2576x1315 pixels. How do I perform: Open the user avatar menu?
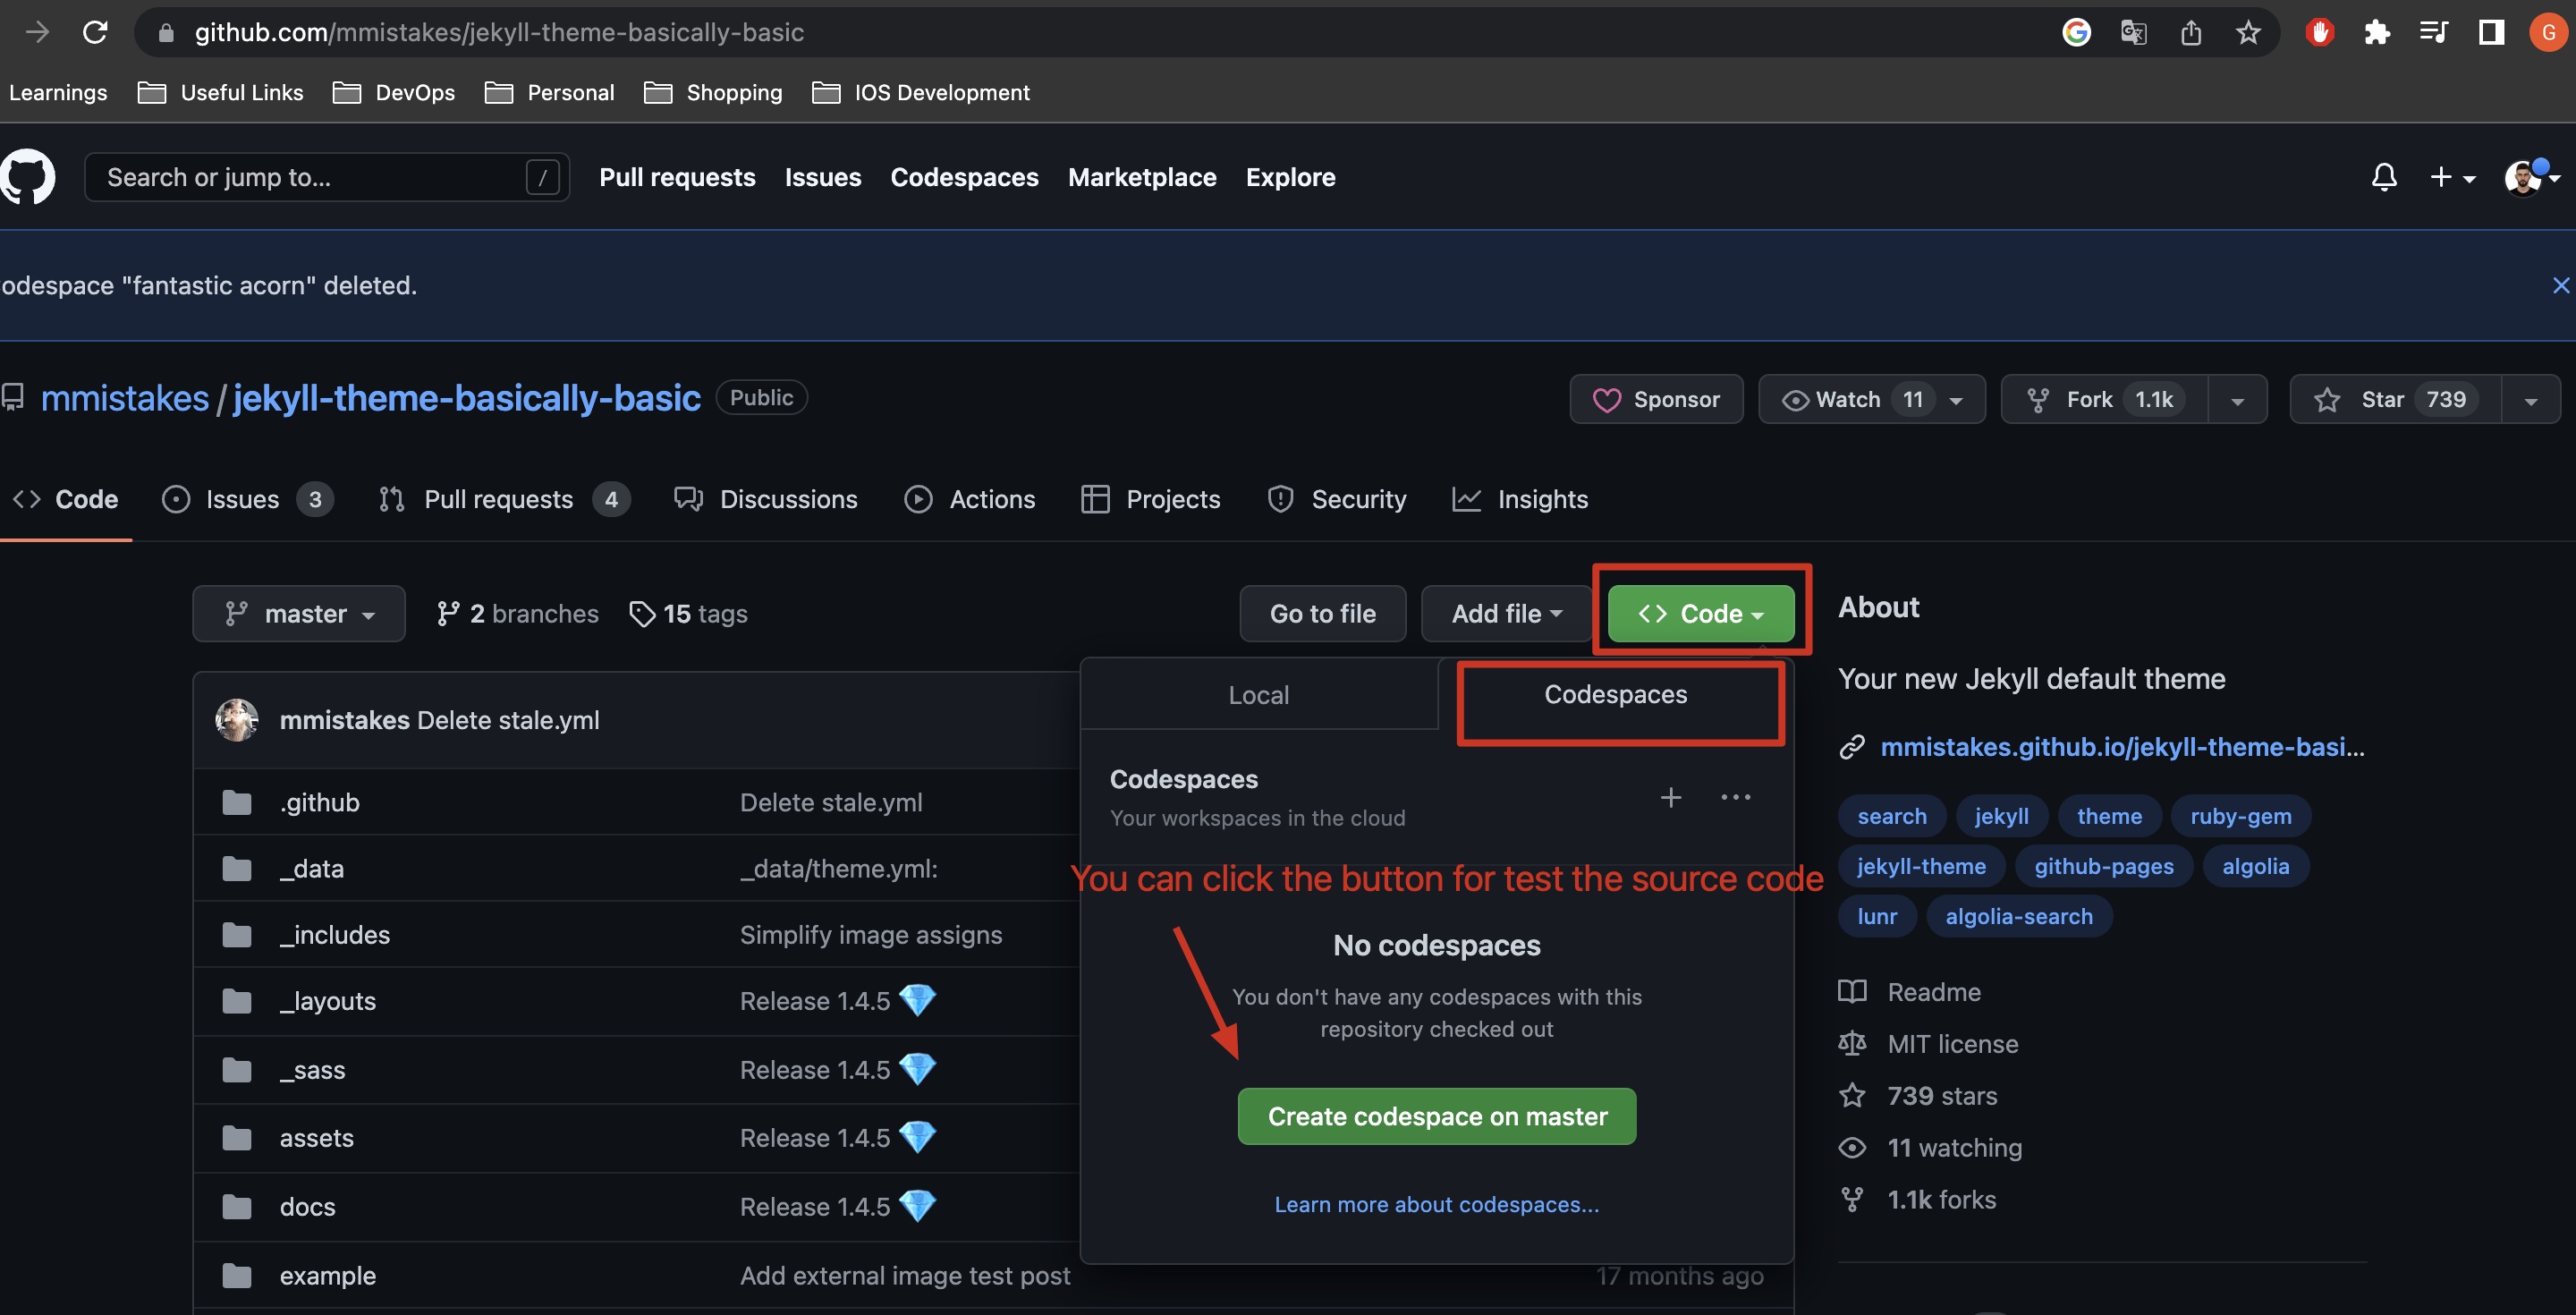click(2531, 177)
